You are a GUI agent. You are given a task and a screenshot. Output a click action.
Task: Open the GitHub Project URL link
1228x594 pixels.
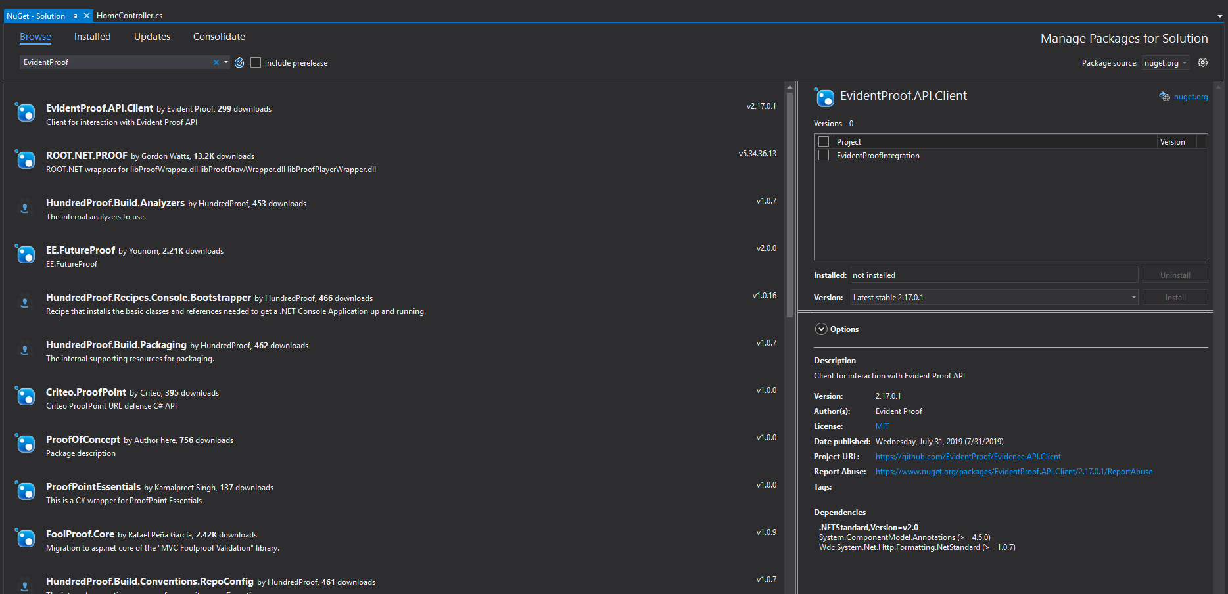pos(968,457)
